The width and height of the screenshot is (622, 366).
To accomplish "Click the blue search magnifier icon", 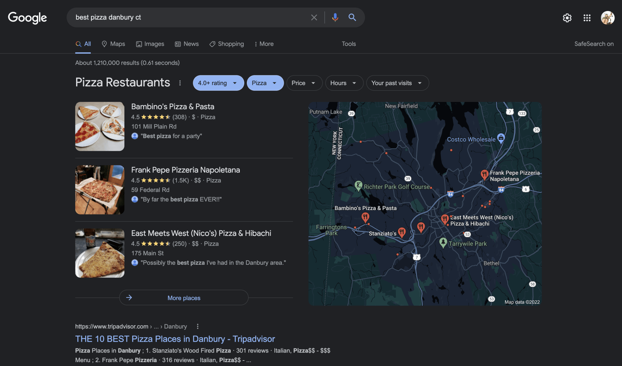I will tap(352, 17).
